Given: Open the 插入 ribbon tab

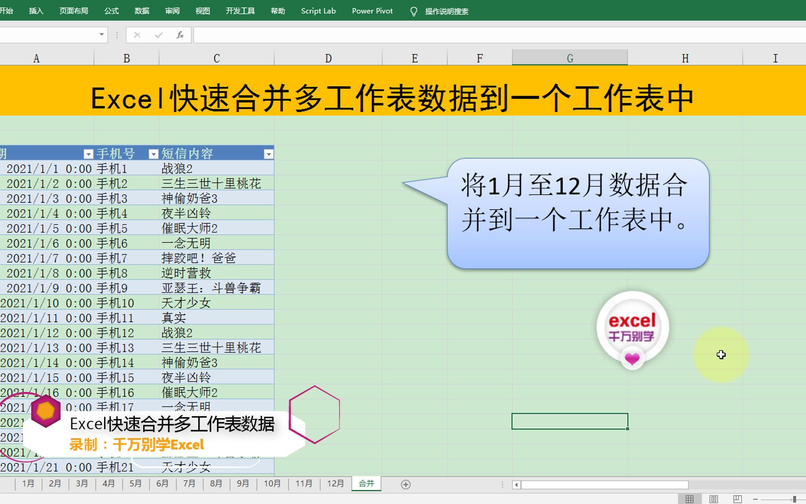Looking at the screenshot, I should click(x=36, y=11).
